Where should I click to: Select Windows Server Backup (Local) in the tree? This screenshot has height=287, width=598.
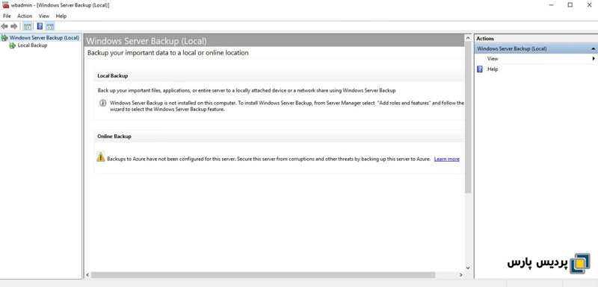45,37
